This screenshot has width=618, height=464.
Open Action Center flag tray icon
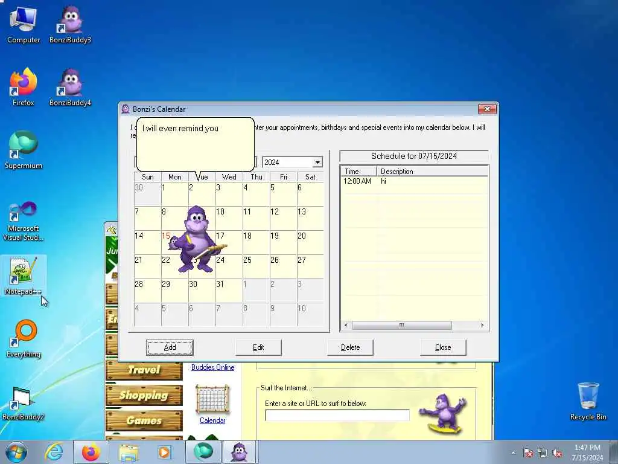point(527,453)
